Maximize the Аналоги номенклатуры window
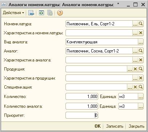Viewport: 148px width, 132px height. point(135,5)
